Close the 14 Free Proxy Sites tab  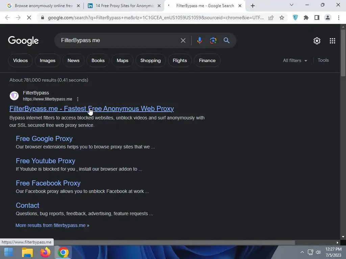click(159, 6)
